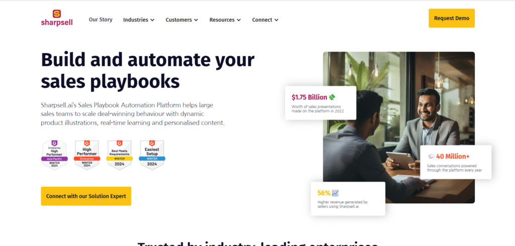Expand the Customers dropdown chevron
Image resolution: width=515 pixels, height=246 pixels.
[196, 20]
